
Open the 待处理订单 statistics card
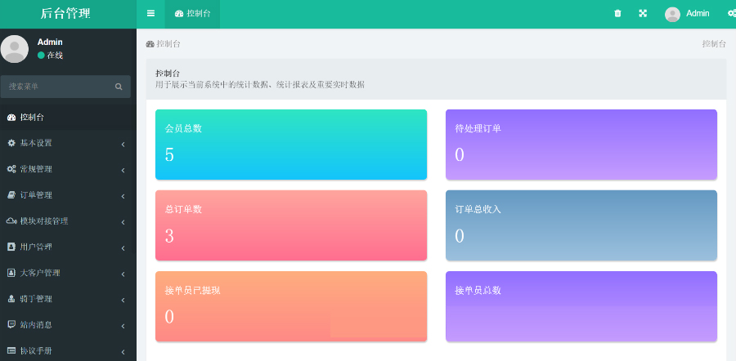point(581,145)
